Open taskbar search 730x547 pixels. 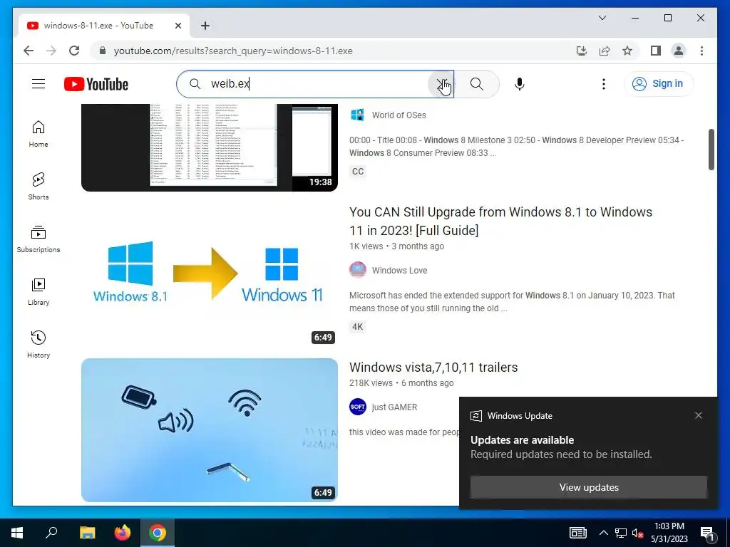pyautogui.click(x=51, y=533)
